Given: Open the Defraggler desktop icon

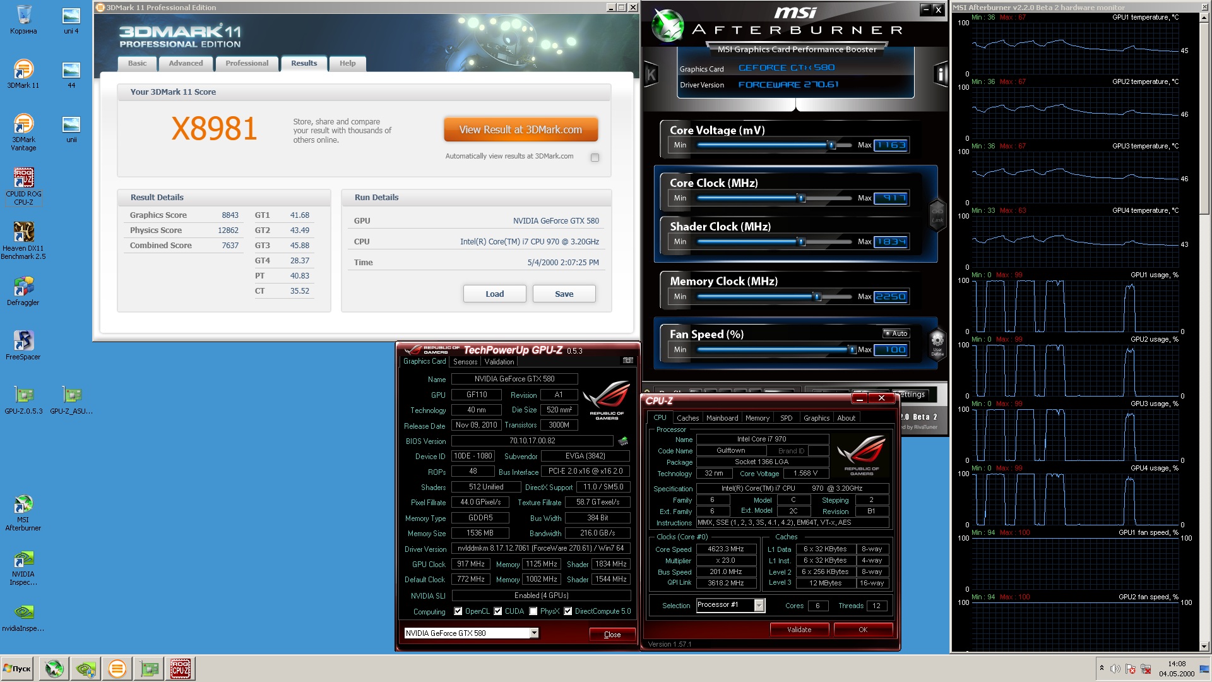Looking at the screenshot, I should pyautogui.click(x=23, y=291).
